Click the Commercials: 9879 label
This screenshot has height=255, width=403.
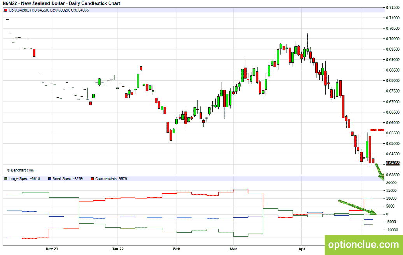point(111,179)
